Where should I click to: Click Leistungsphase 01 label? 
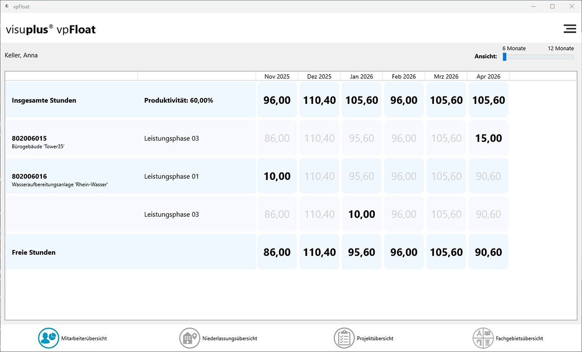point(171,176)
